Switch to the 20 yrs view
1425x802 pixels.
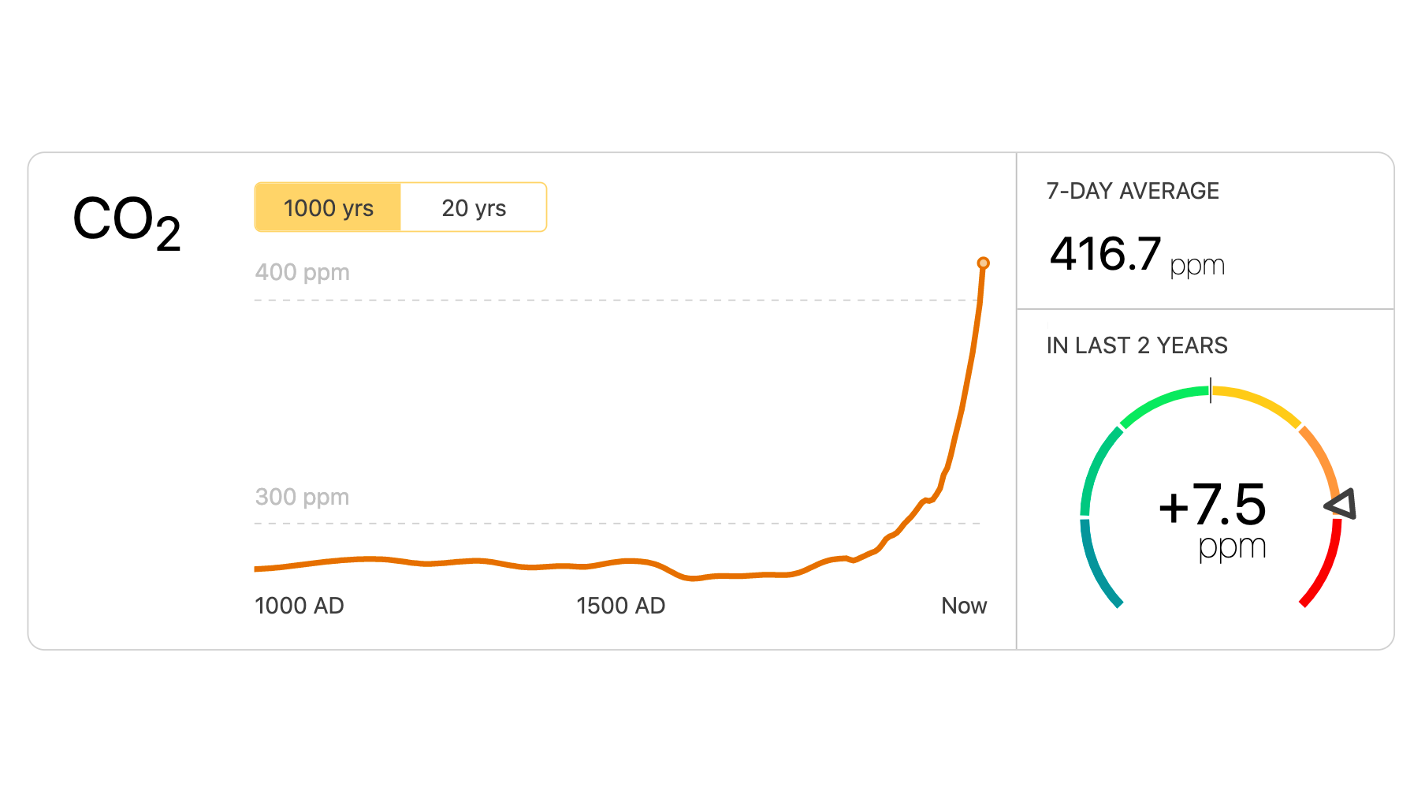pyautogui.click(x=474, y=207)
